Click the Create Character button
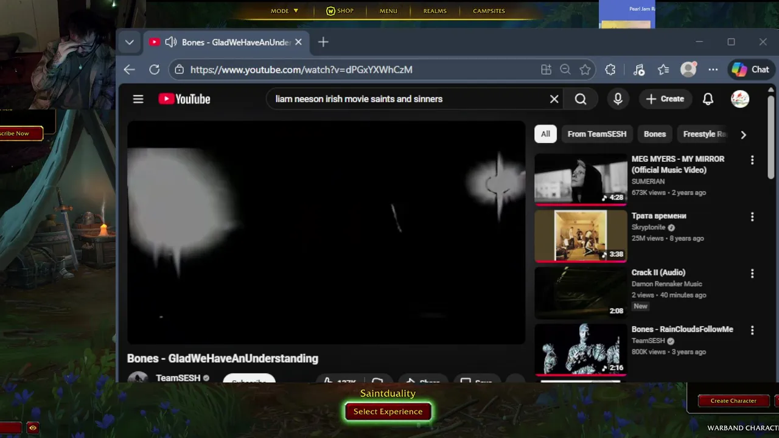Screen dimensions: 779x438 733,400
